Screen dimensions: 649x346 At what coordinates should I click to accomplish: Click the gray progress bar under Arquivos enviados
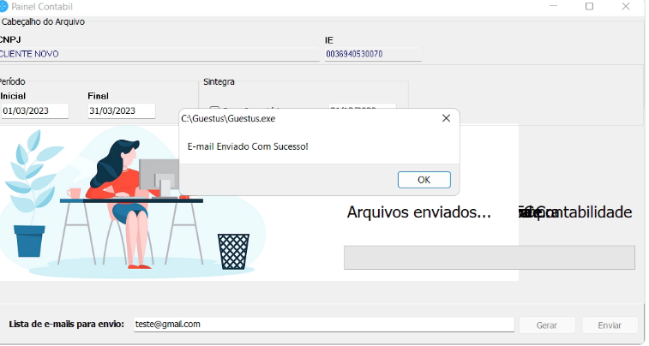489,258
